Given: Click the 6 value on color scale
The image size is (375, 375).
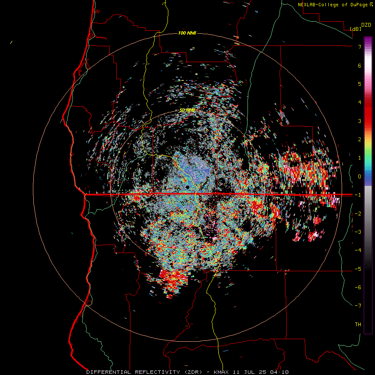Looking at the screenshot, I should click(x=360, y=65).
